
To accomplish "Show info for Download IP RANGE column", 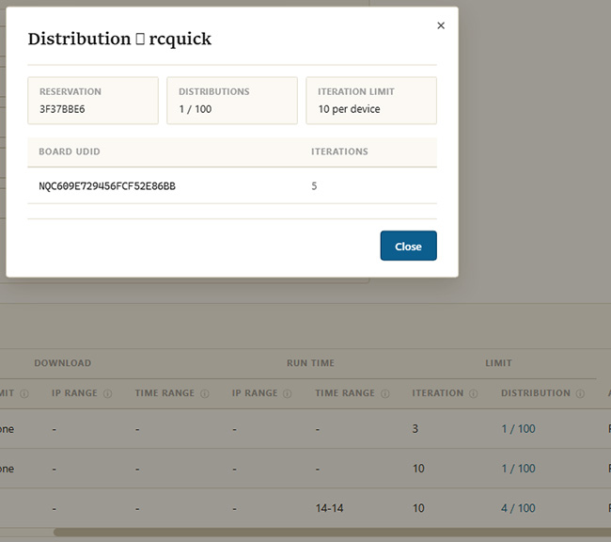I will pos(108,393).
